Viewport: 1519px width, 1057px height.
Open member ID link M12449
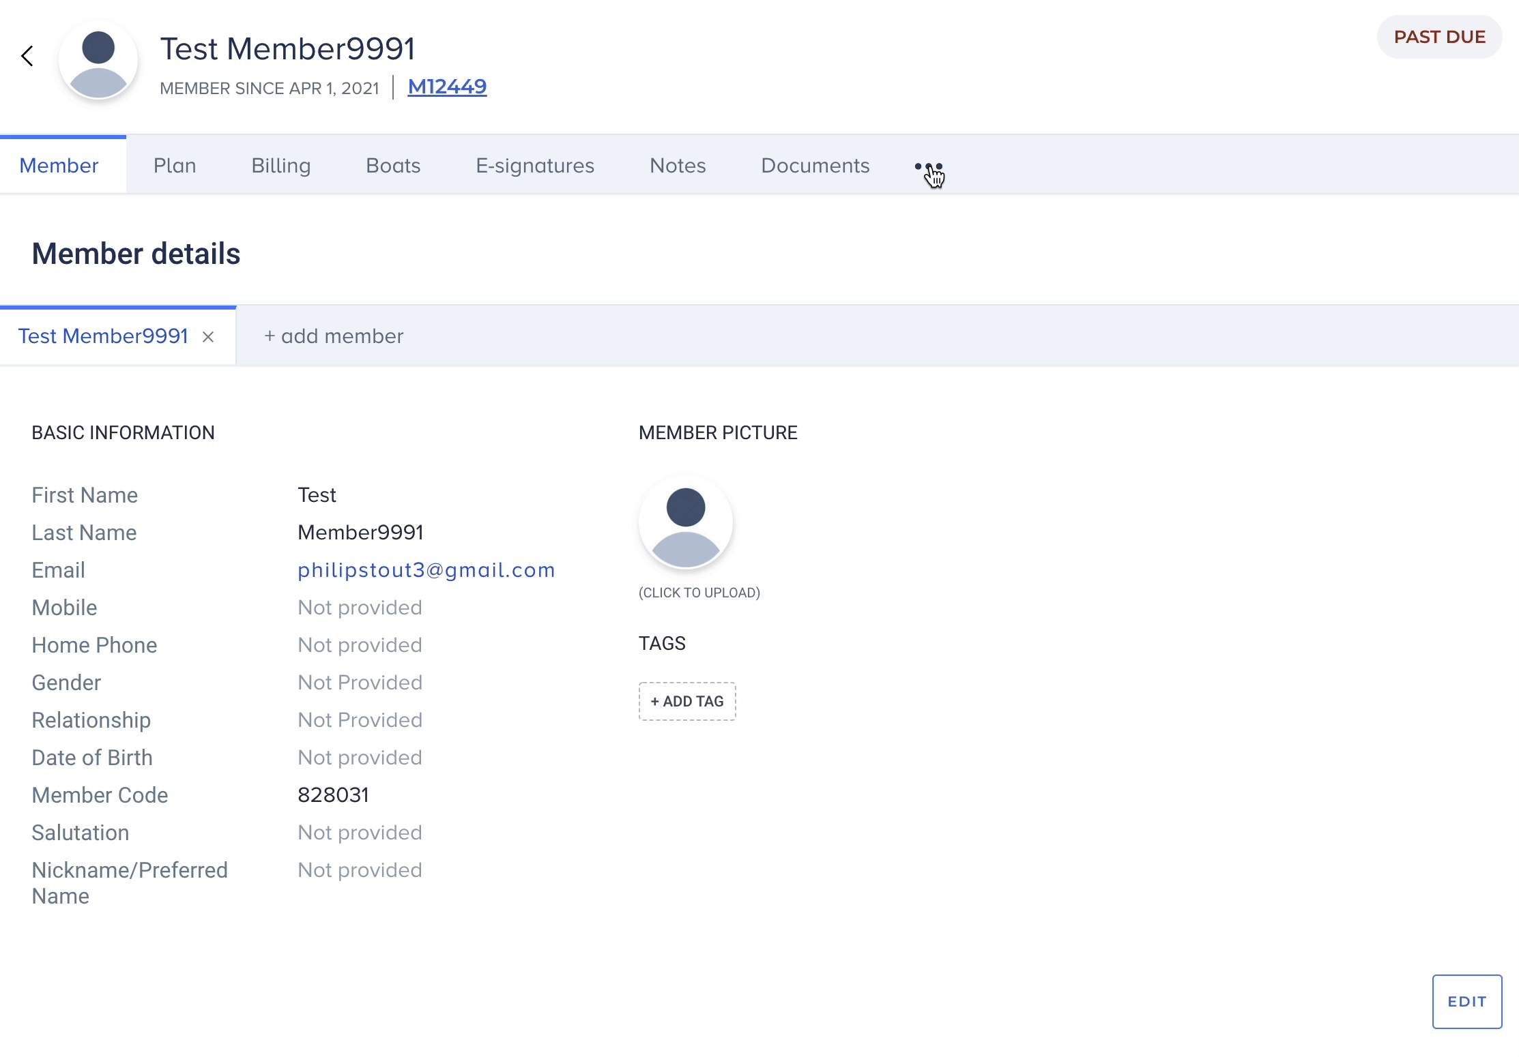[x=447, y=87]
